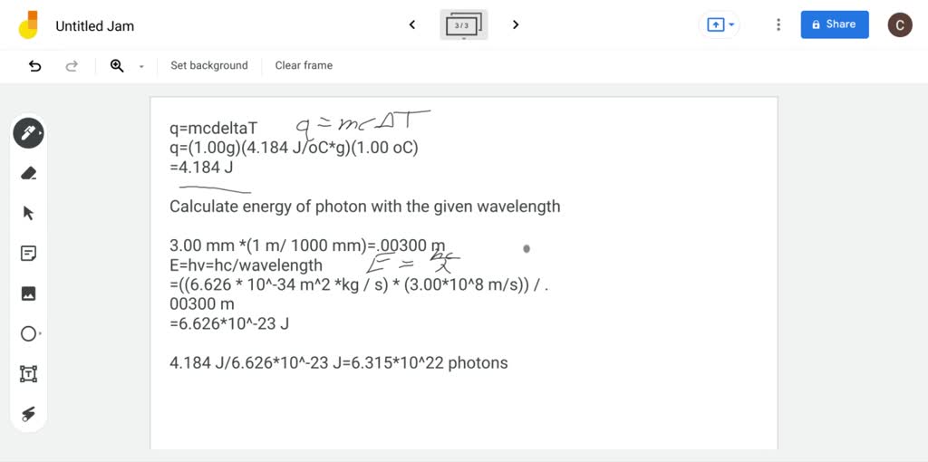Add a sticky note

pos(28,254)
